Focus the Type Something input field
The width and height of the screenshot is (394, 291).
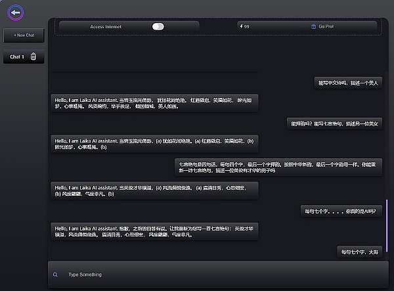point(197,275)
